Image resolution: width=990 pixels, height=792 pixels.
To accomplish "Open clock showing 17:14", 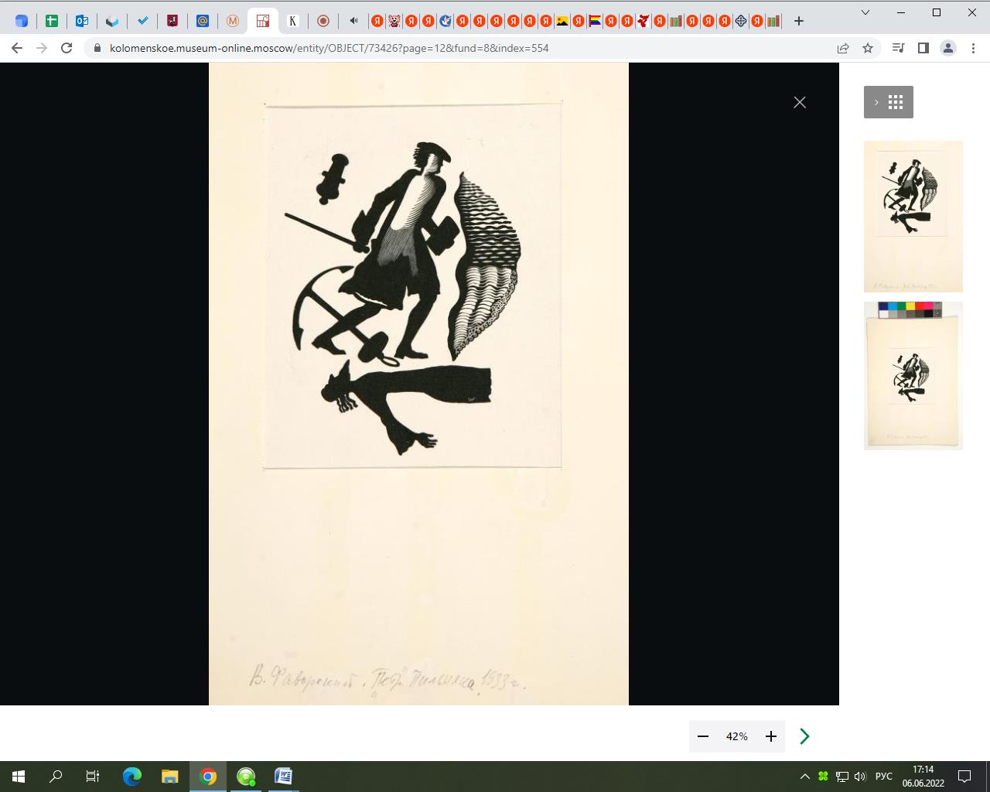I will (923, 777).
